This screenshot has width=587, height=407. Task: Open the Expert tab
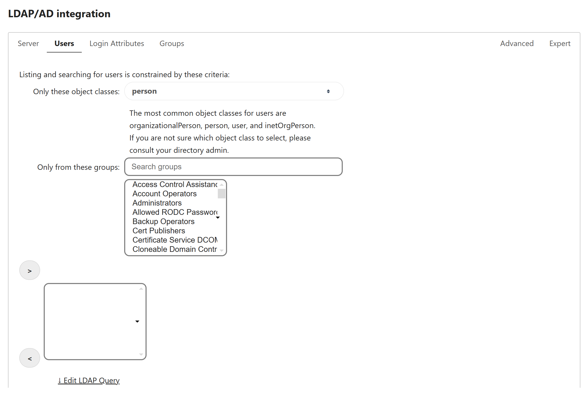559,43
